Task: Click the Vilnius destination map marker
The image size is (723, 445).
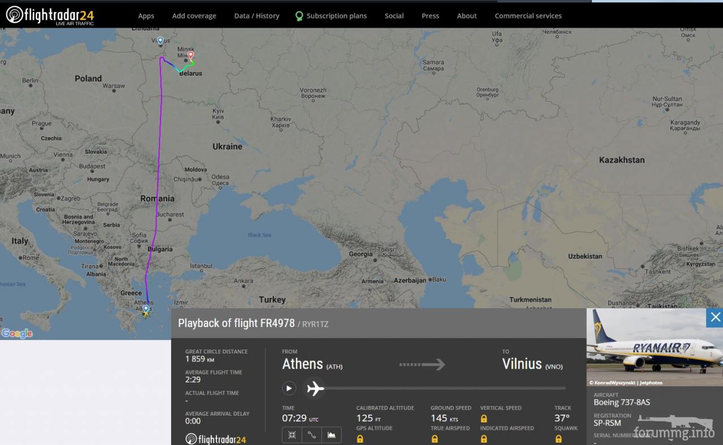Action: (160, 41)
